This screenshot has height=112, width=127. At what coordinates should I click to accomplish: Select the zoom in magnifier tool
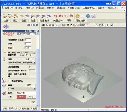(x=53, y=25)
